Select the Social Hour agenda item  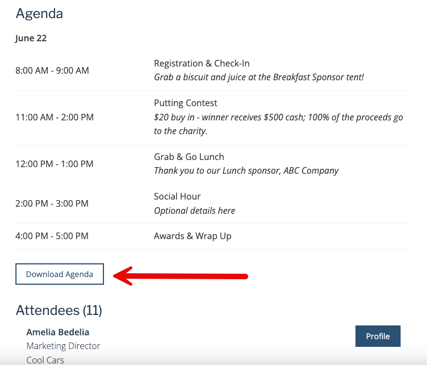click(177, 196)
